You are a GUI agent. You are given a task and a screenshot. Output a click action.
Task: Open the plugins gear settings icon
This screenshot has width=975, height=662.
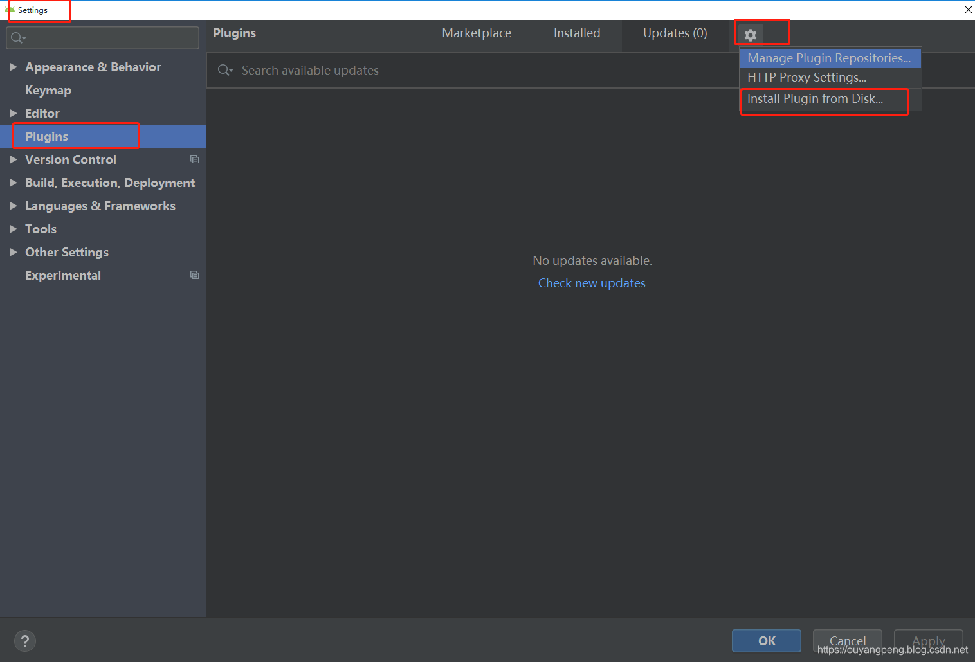point(751,35)
